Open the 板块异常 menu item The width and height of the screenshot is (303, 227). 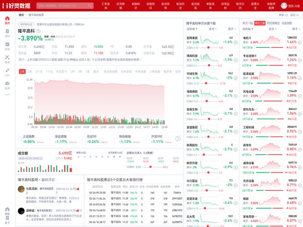[165, 6]
